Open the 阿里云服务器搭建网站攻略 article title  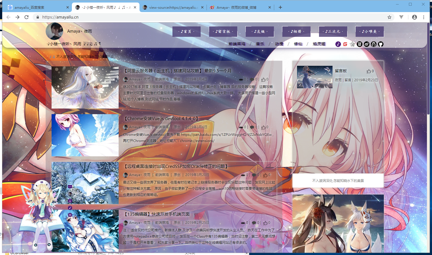tap(177, 71)
